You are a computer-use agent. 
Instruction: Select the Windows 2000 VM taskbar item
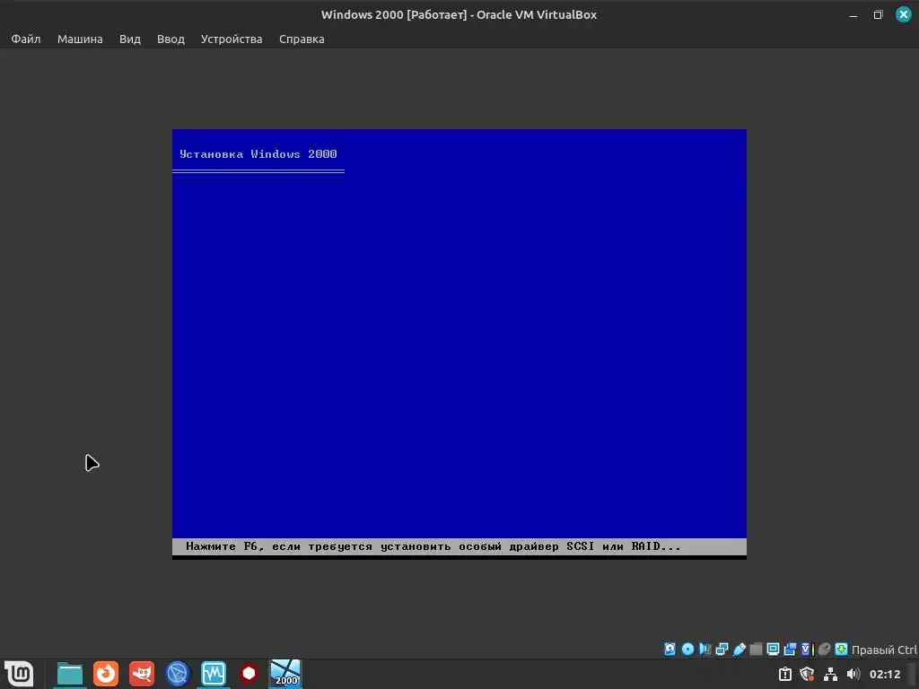click(x=285, y=673)
